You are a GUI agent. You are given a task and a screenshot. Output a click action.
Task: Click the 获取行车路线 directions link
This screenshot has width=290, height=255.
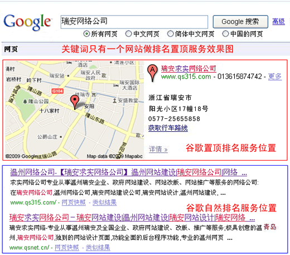168,128
